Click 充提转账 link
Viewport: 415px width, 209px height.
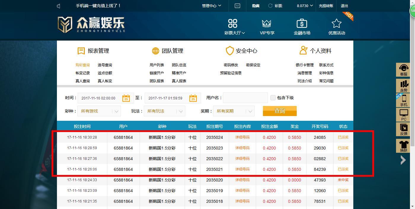point(326,6)
